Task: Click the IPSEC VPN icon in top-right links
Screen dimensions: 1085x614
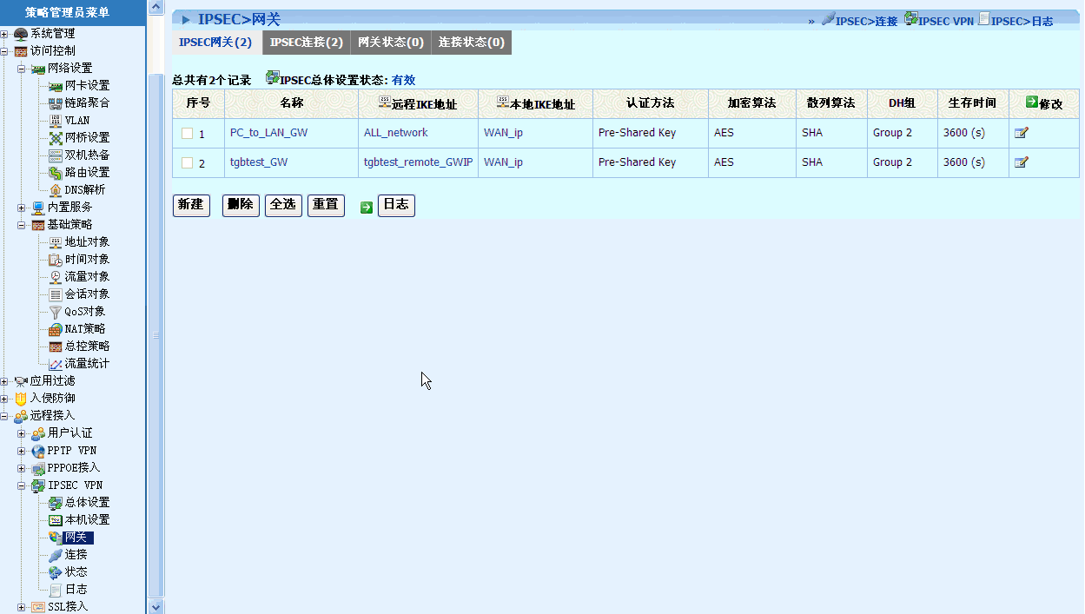Action: coord(911,19)
